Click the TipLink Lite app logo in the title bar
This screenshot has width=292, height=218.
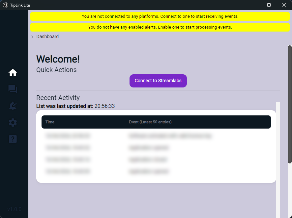pos(6,5)
